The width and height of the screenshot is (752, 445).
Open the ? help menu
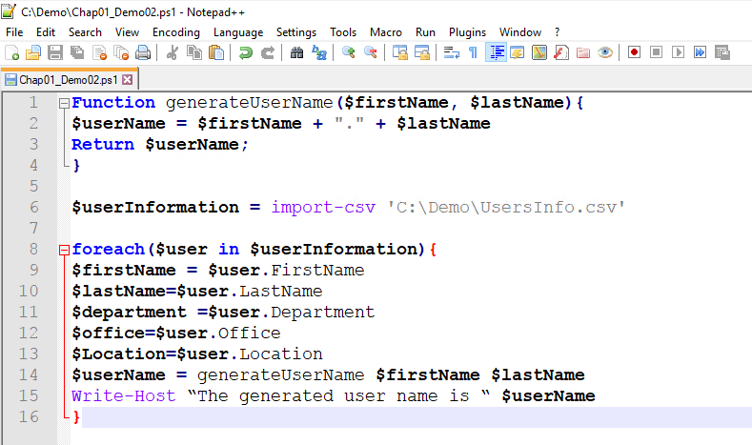tap(557, 32)
